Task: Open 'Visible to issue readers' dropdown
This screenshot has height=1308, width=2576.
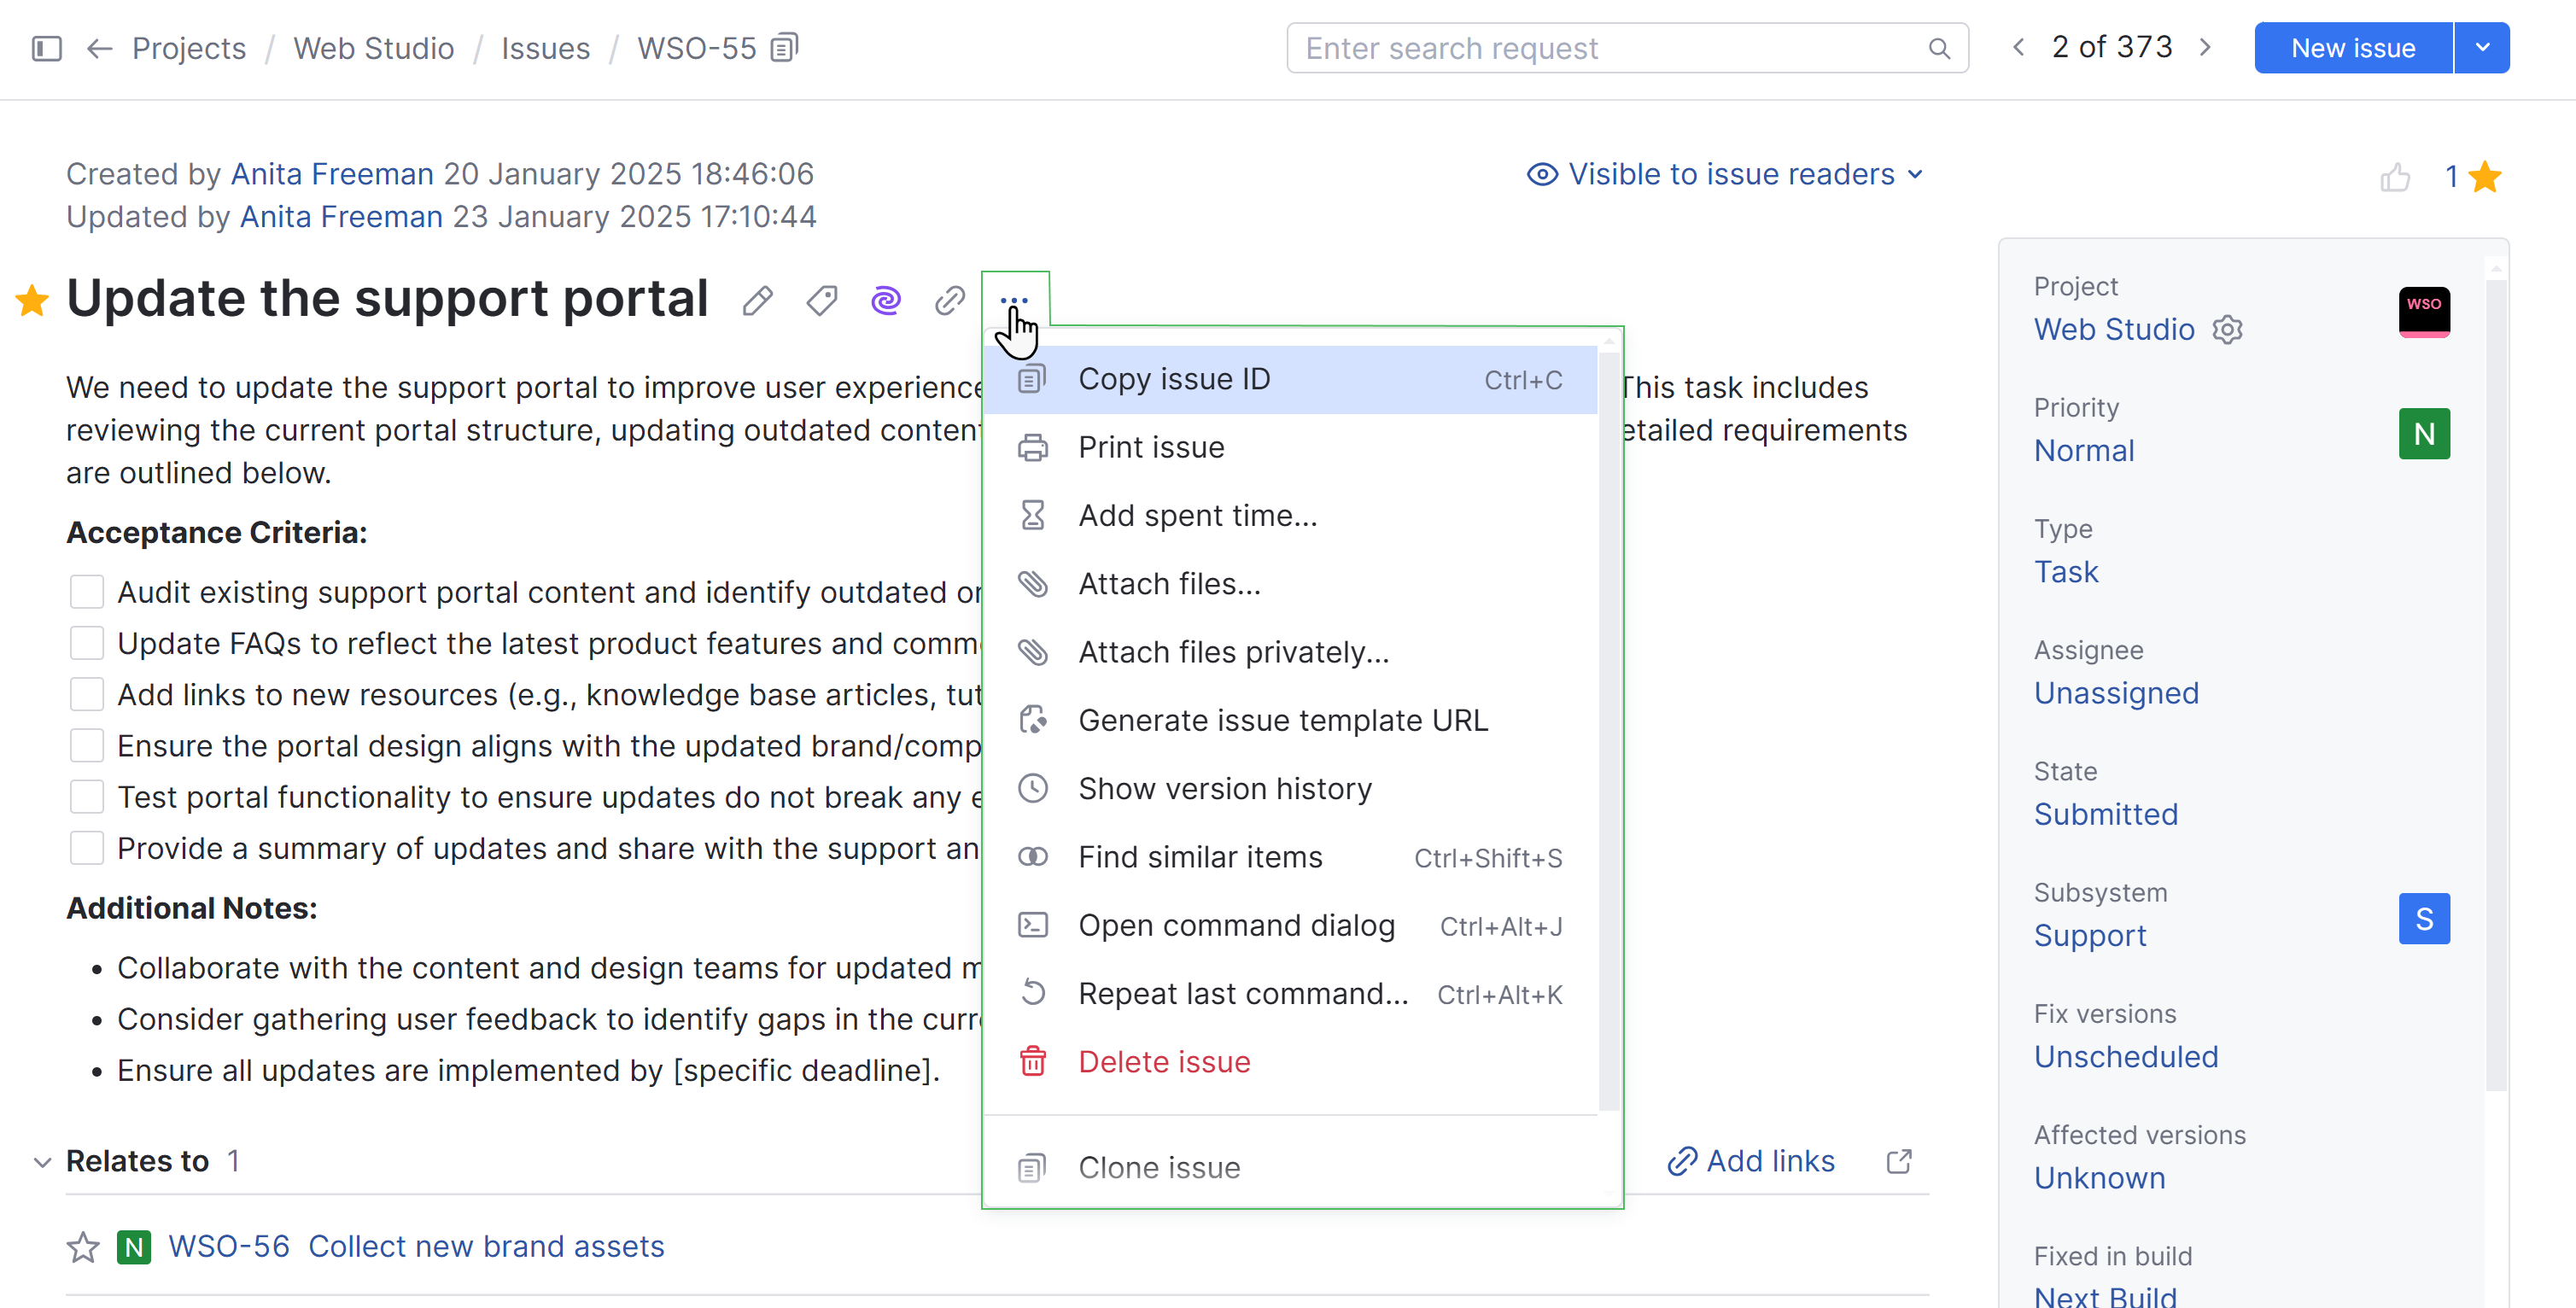Action: point(1725,174)
